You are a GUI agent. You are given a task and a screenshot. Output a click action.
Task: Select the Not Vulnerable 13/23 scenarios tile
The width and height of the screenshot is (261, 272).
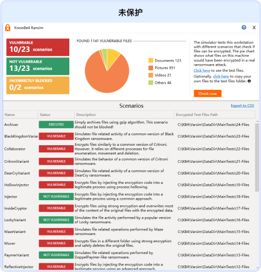coord(38,66)
